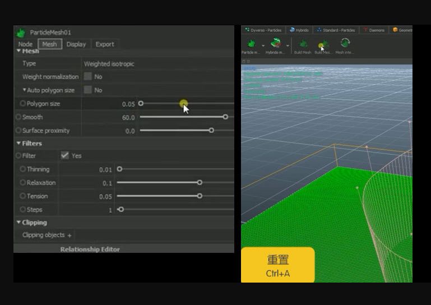Screen dimensions: 431x305
Task: Click the Particle mesh toolbar icon
Action: (251, 44)
